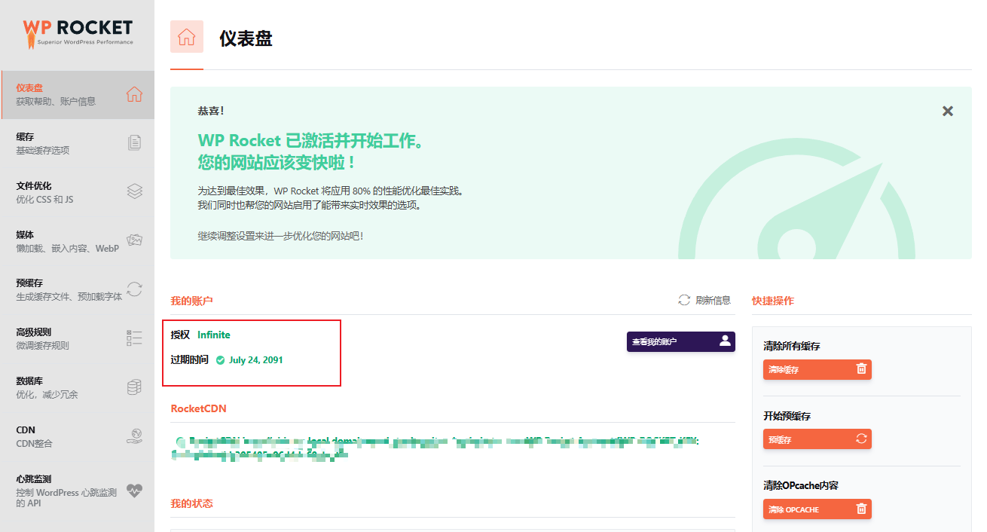
Task: Click the home icon beside 仪表盘 in sidebar
Action: point(134,94)
